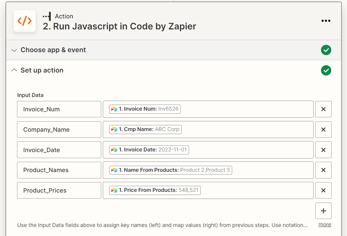Select the Code by Zapier app icon
The image size is (347, 236).
click(25, 21)
